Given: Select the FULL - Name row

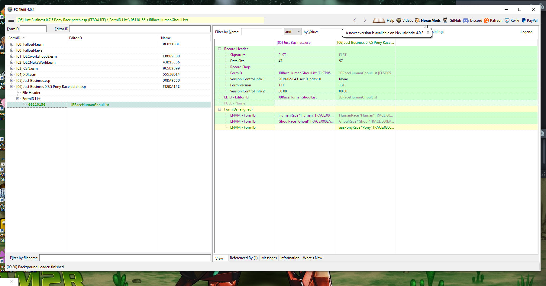Looking at the screenshot, I should [x=376, y=103].
